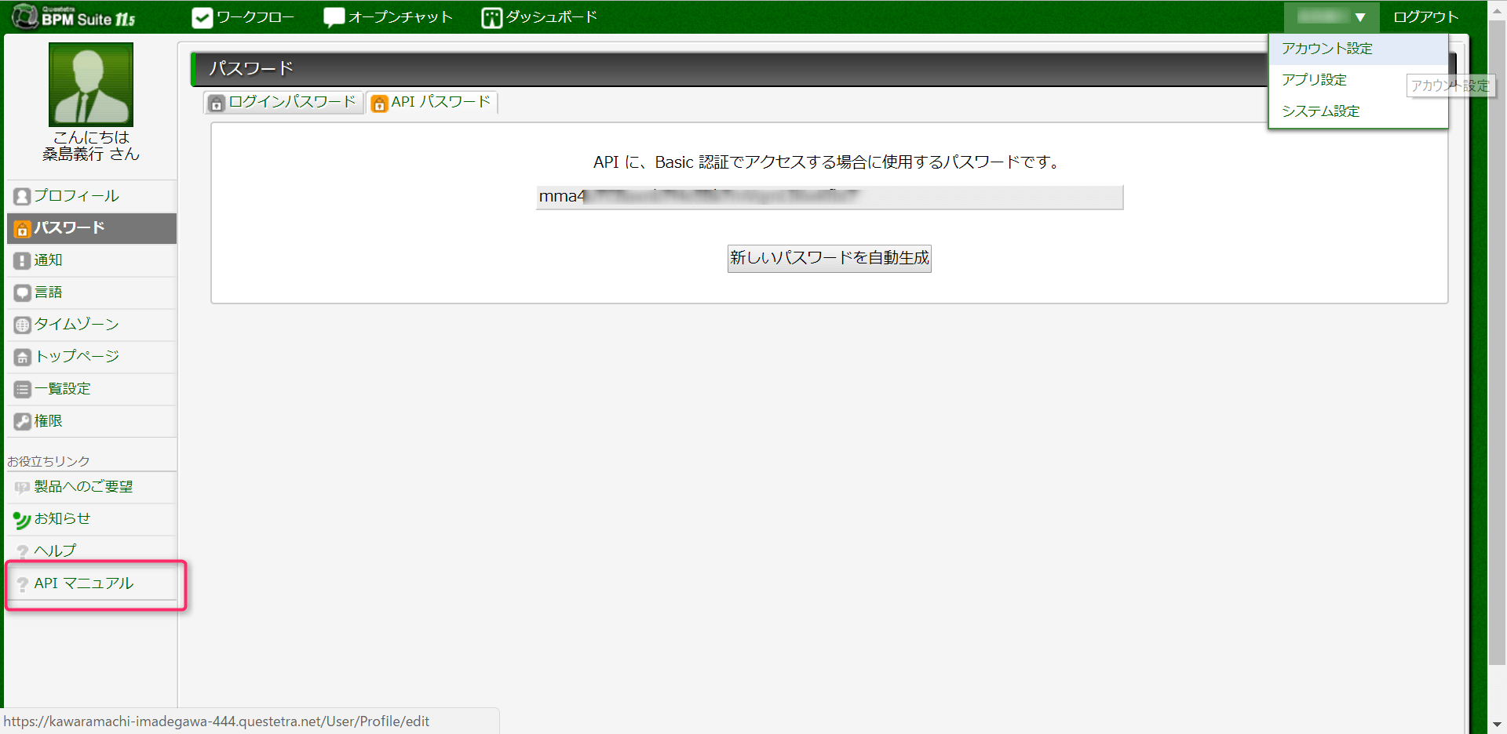Click the profile person icon in sidebar
The width and height of the screenshot is (1507, 734).
(22, 196)
